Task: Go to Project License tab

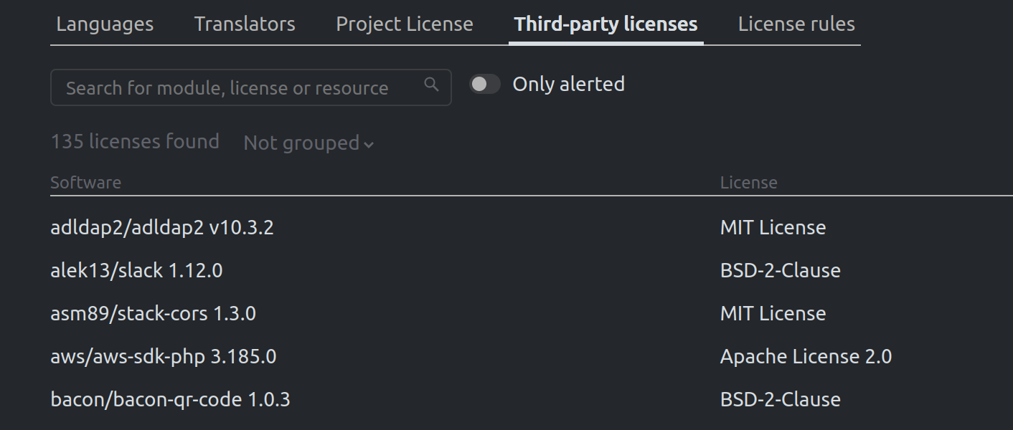Action: pos(405,24)
